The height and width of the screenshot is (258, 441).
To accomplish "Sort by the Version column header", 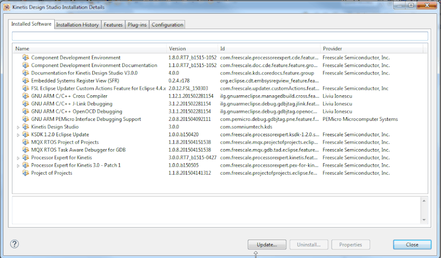I will tap(192, 49).
